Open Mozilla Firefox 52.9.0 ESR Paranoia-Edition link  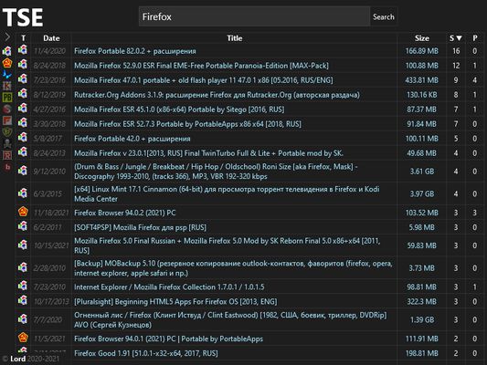[201, 66]
